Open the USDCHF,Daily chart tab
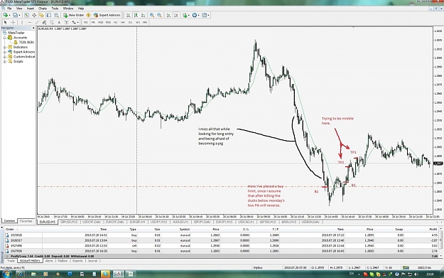 92,222
